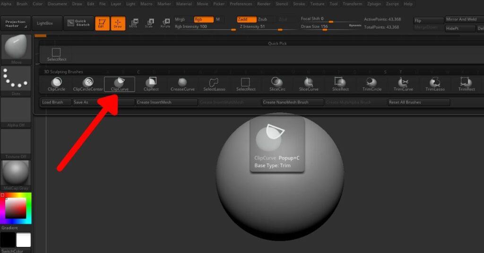Pick the SliceCirc brush

(x=277, y=84)
